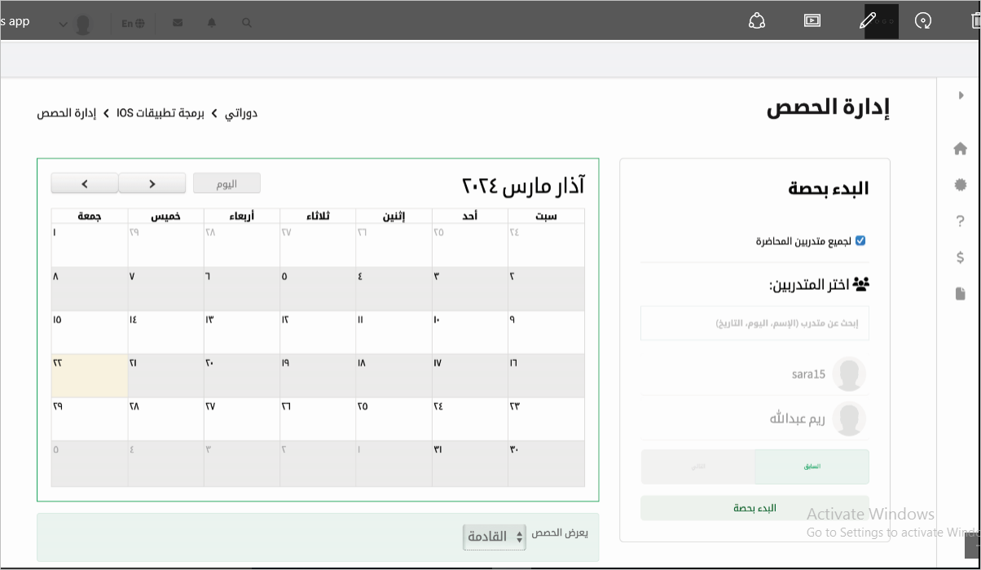981x570 pixels.
Task: Click the document file icon in sidebar
Action: (960, 293)
